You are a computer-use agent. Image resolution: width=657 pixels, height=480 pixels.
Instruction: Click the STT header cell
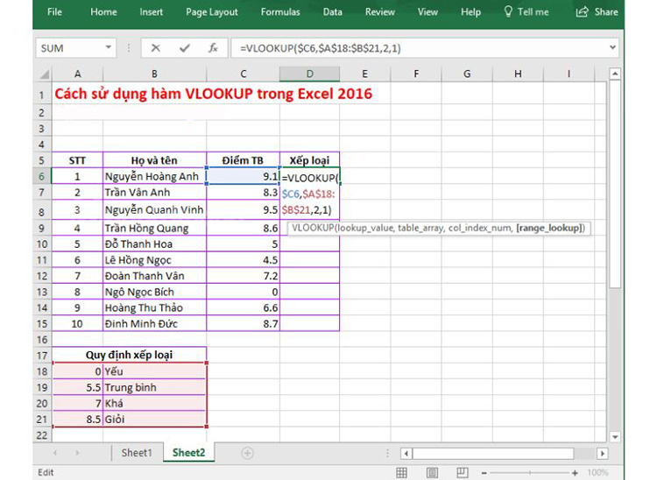click(x=77, y=160)
